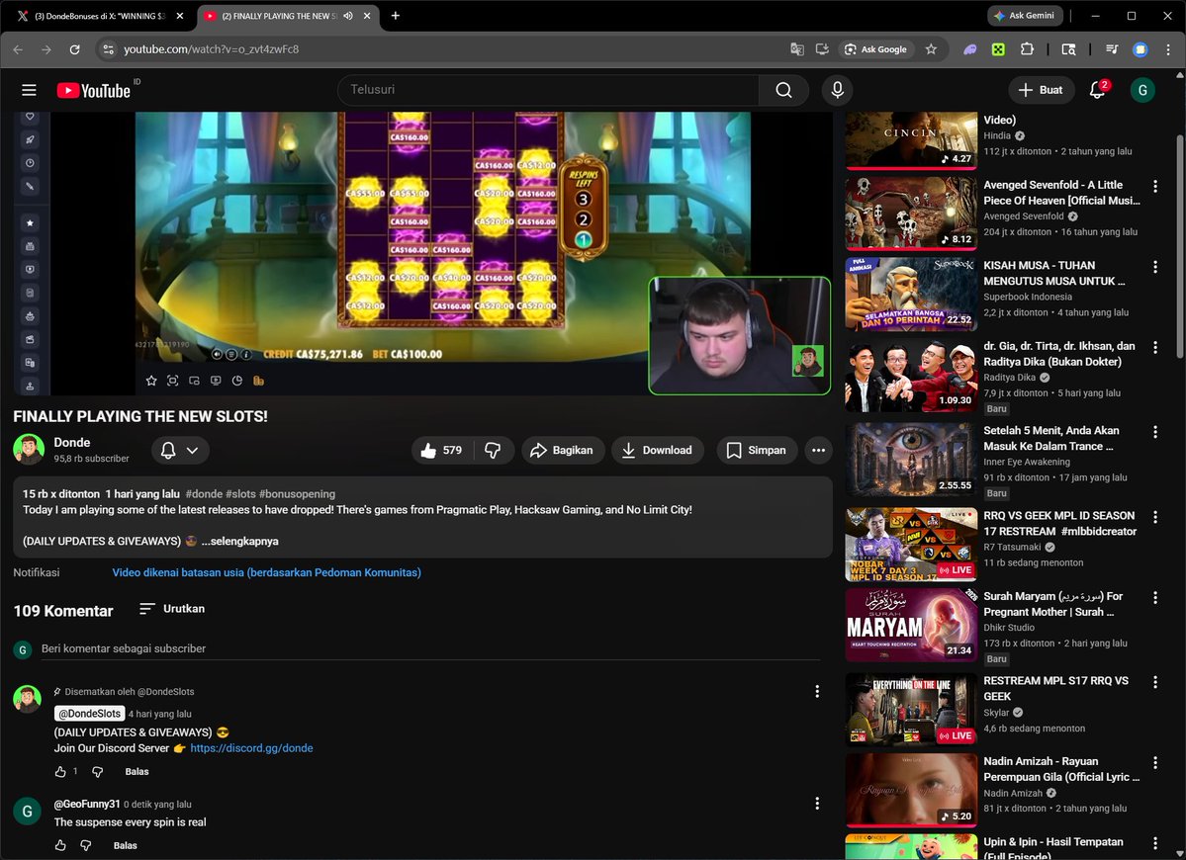Start voice search with microphone icon
The height and width of the screenshot is (860, 1186).
coord(837,90)
